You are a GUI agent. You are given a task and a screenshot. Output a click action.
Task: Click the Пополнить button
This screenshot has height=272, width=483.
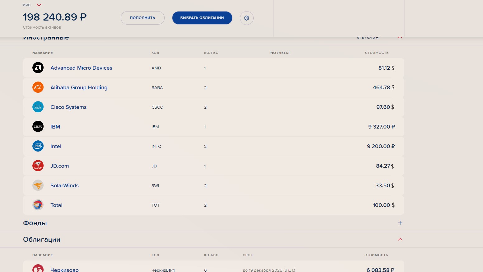click(143, 18)
